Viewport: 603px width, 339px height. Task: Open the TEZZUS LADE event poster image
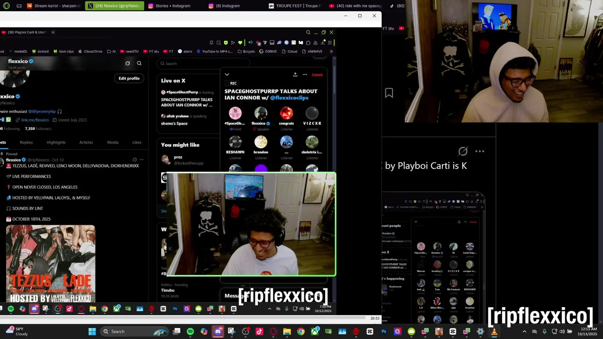pyautogui.click(x=50, y=264)
